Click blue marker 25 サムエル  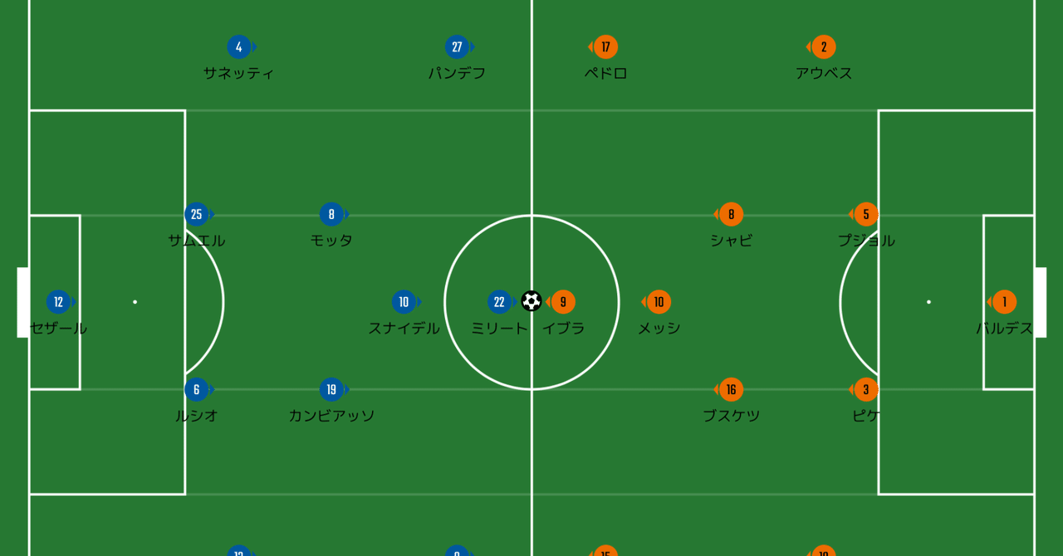pyautogui.click(x=197, y=214)
